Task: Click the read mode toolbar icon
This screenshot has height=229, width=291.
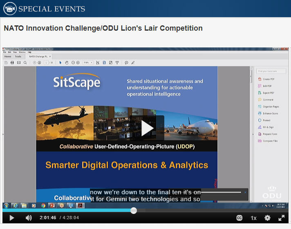Action: 117,63
